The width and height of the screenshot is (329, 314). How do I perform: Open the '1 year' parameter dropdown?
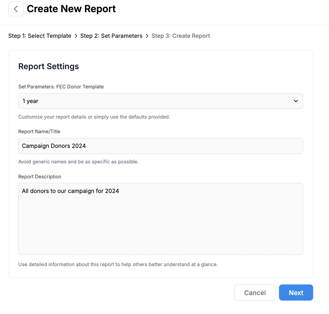pyautogui.click(x=160, y=101)
